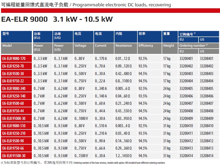Click US ordering number 33208405
220x167 pixels.
click(x=207, y=88)
